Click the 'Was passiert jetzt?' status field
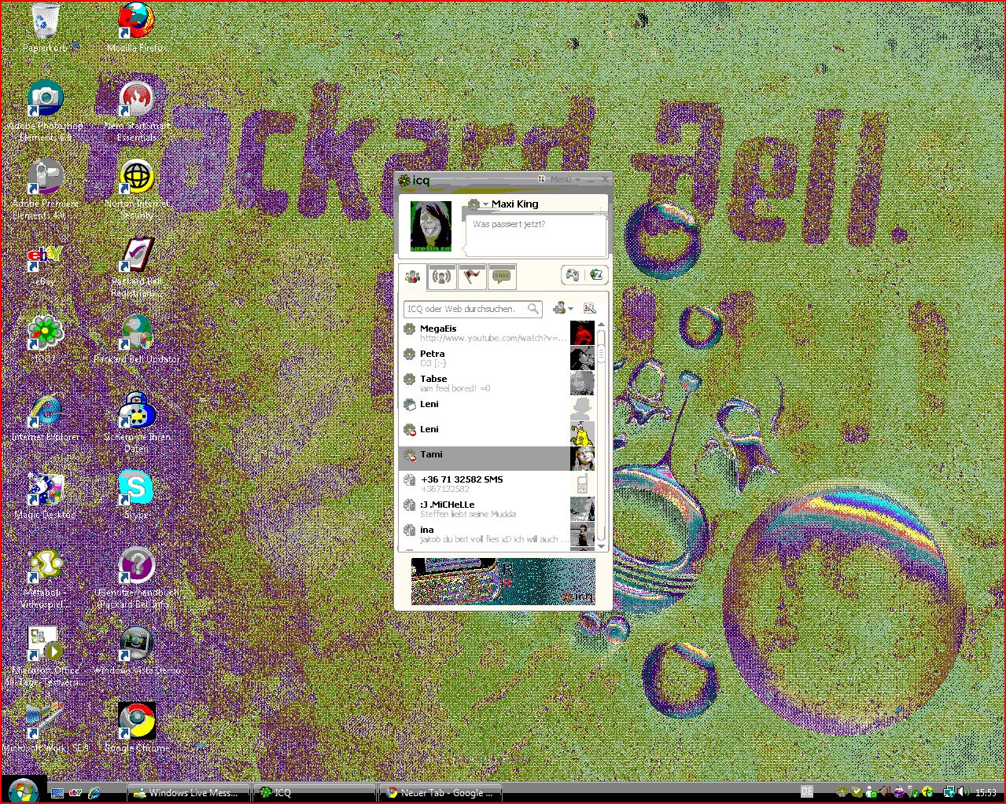Viewport: 1006px width, 804px height. pos(538,234)
